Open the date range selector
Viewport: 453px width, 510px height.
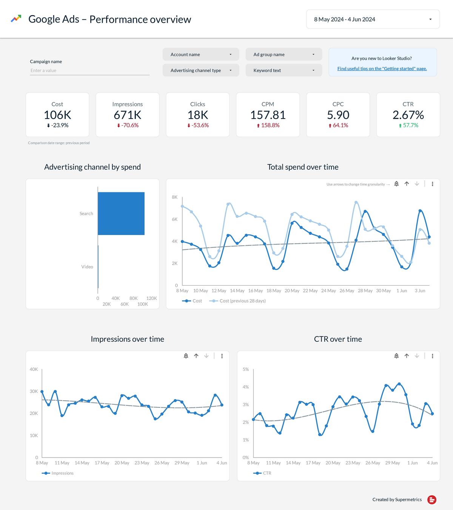coord(373,19)
